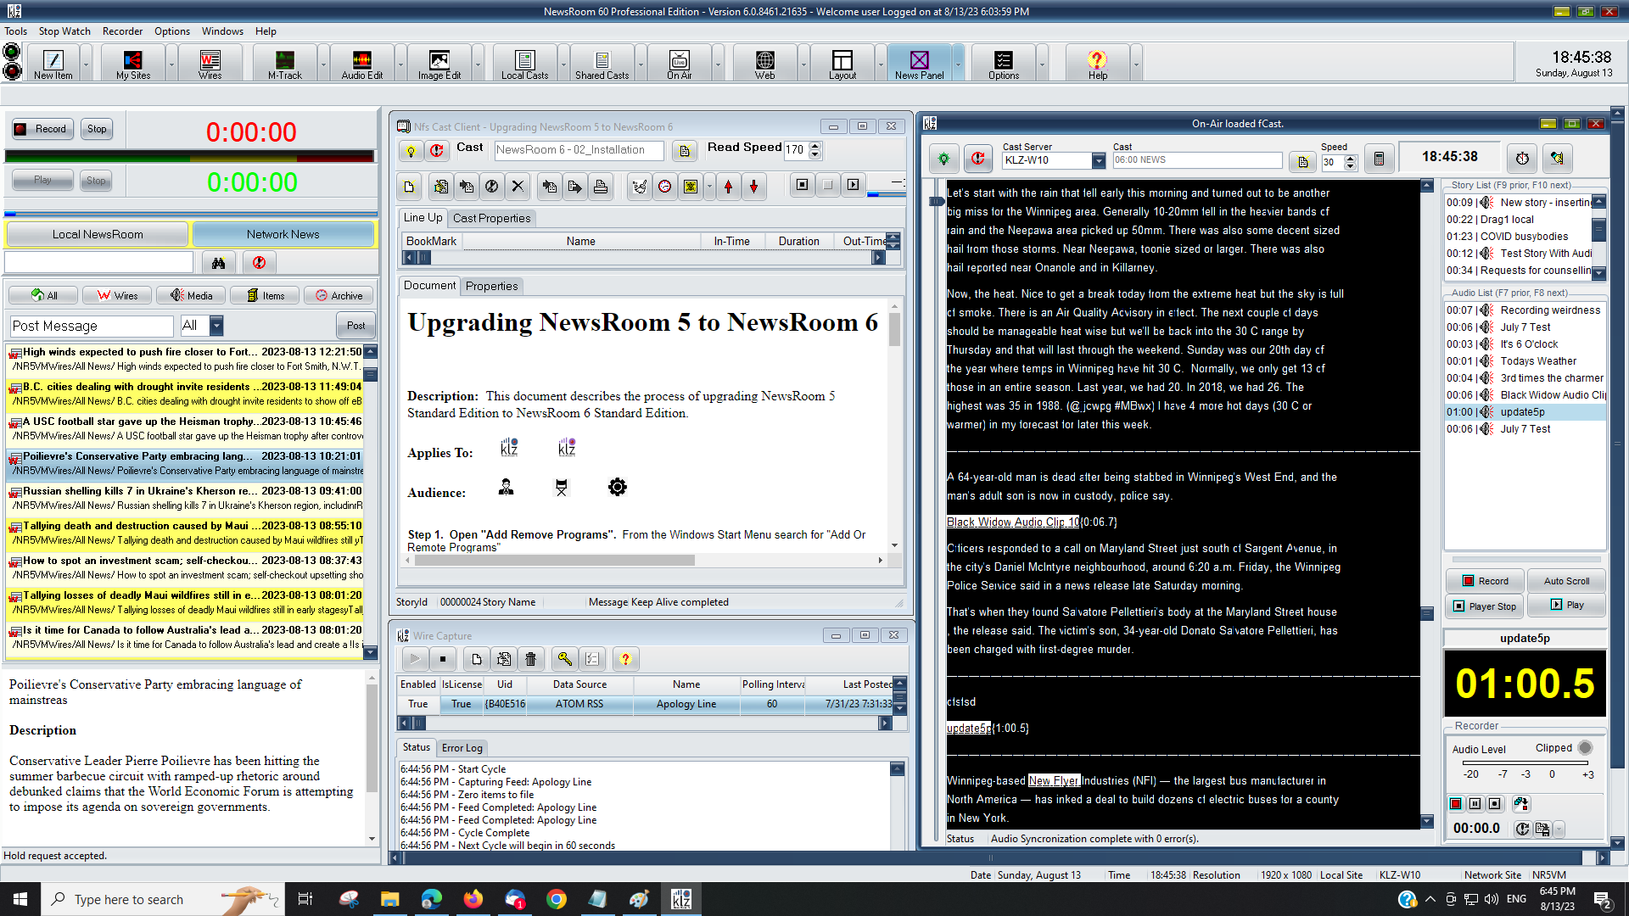Click the Record button in On-Air window

1485,581
